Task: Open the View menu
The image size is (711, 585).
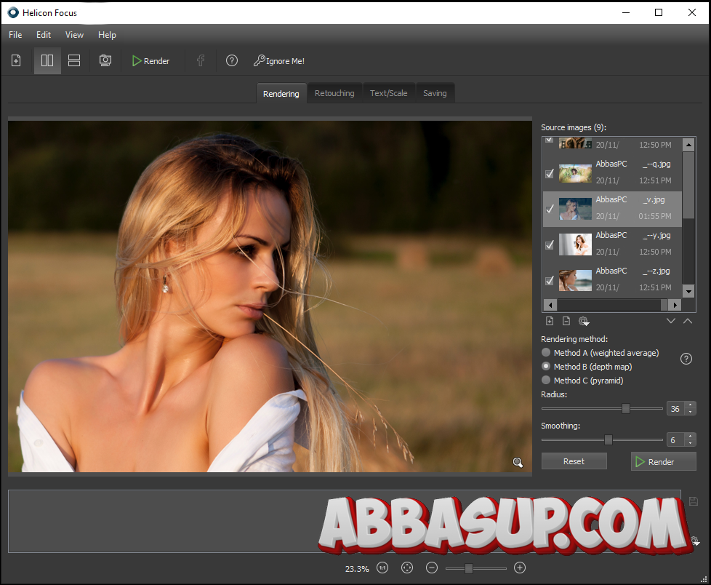Action: pyautogui.click(x=74, y=34)
